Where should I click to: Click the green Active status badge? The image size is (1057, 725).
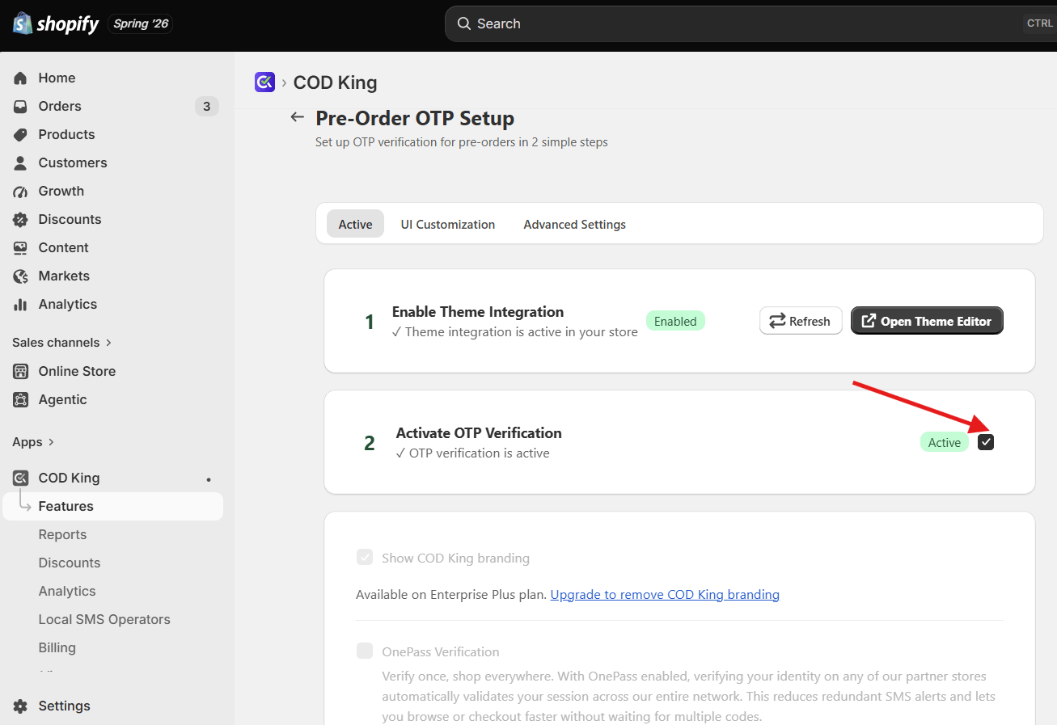(x=944, y=442)
